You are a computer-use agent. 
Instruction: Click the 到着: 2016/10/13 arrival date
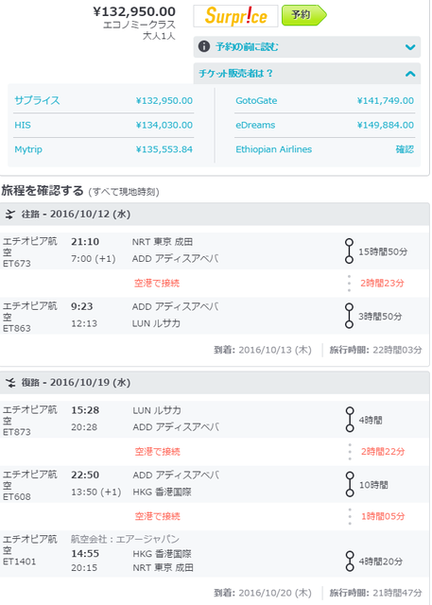point(263,350)
